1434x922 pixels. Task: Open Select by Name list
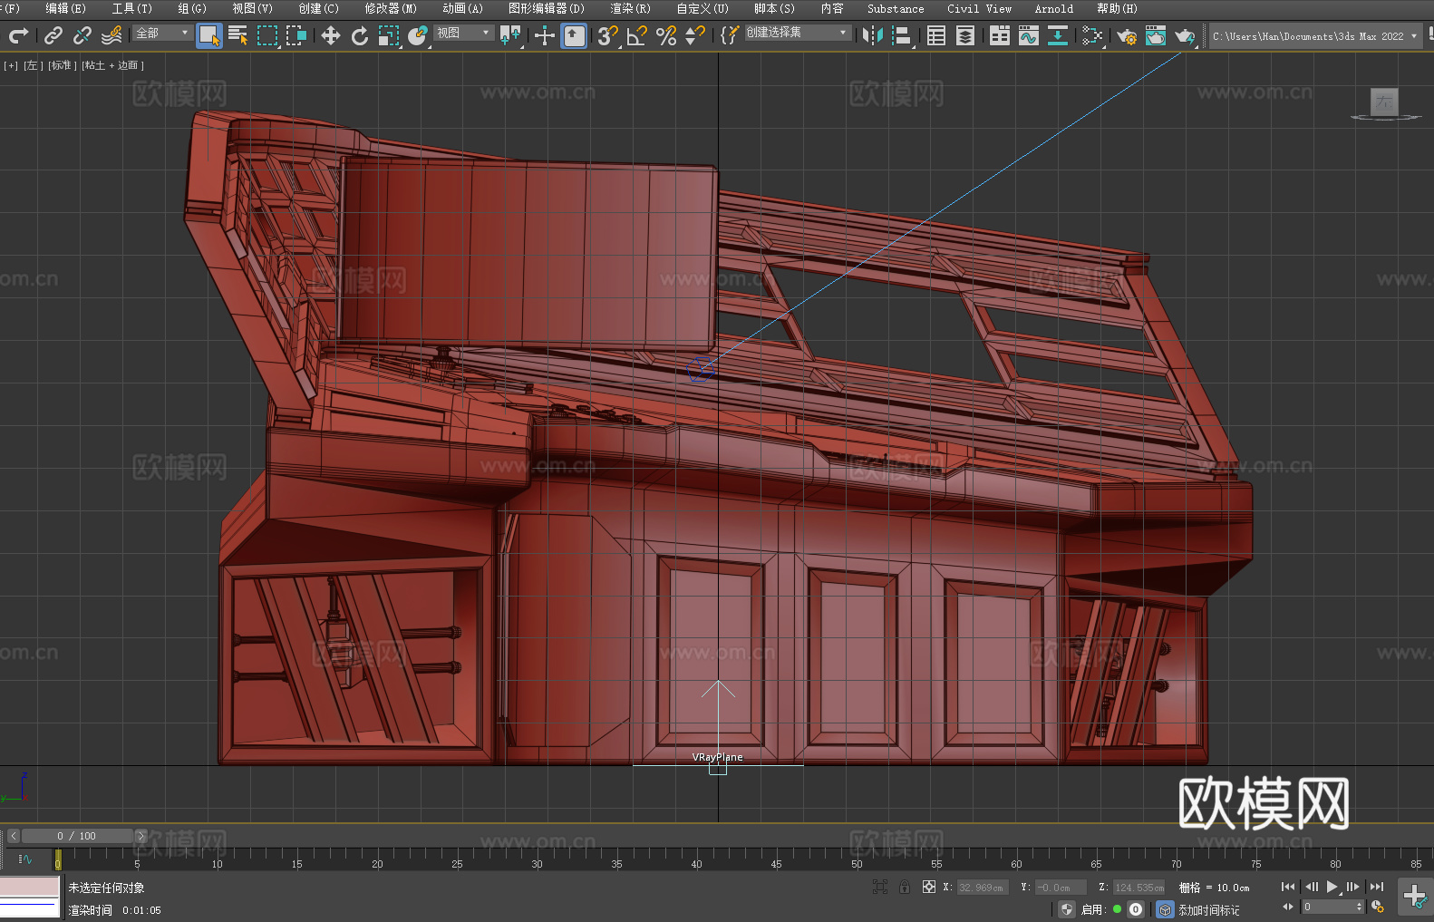238,35
